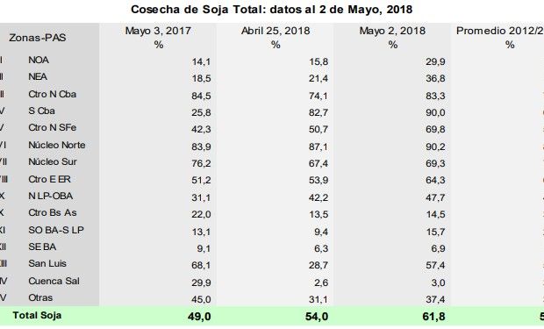
Task: Click the N LP-OBA value 47,7
Action: (435, 197)
